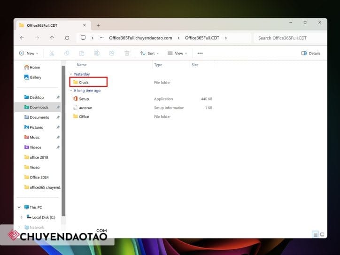Collapse the This PC tree node

tap(19, 207)
